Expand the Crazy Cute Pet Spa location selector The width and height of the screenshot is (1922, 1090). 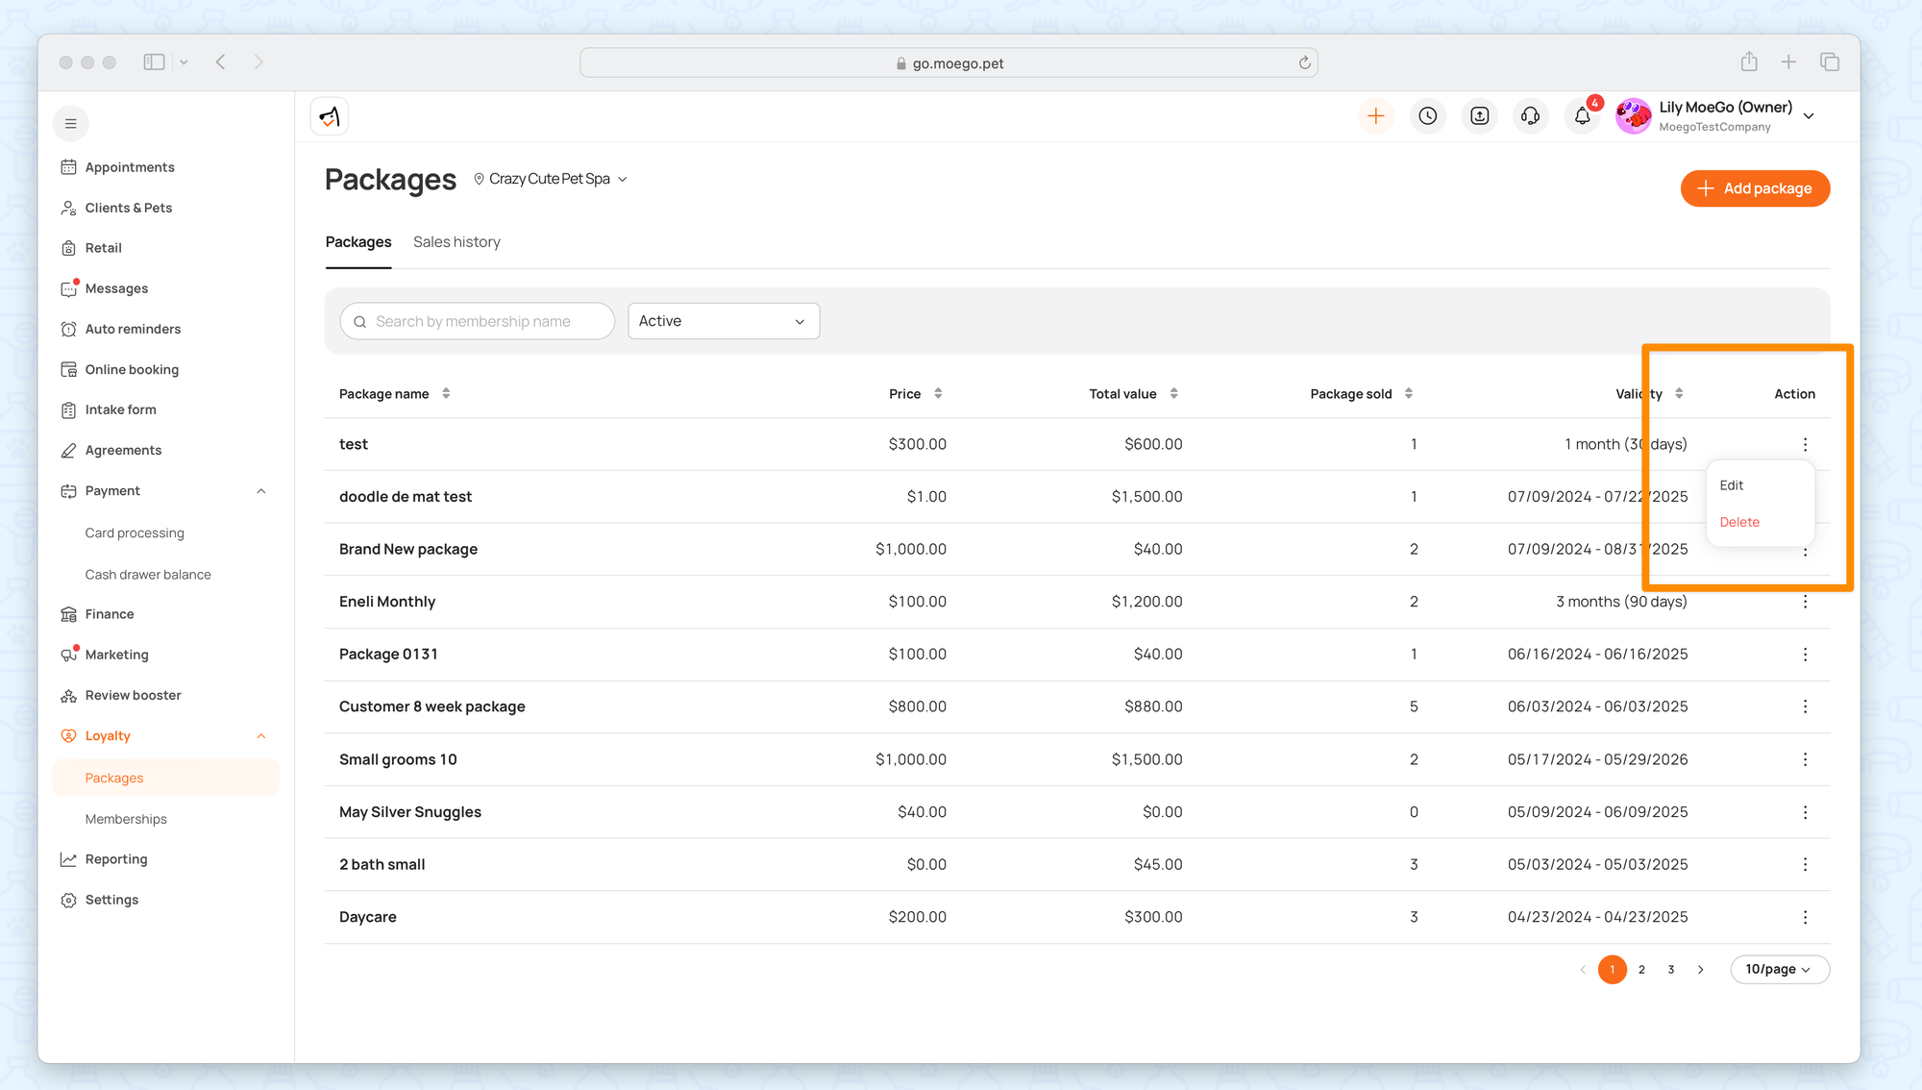pyautogui.click(x=551, y=179)
